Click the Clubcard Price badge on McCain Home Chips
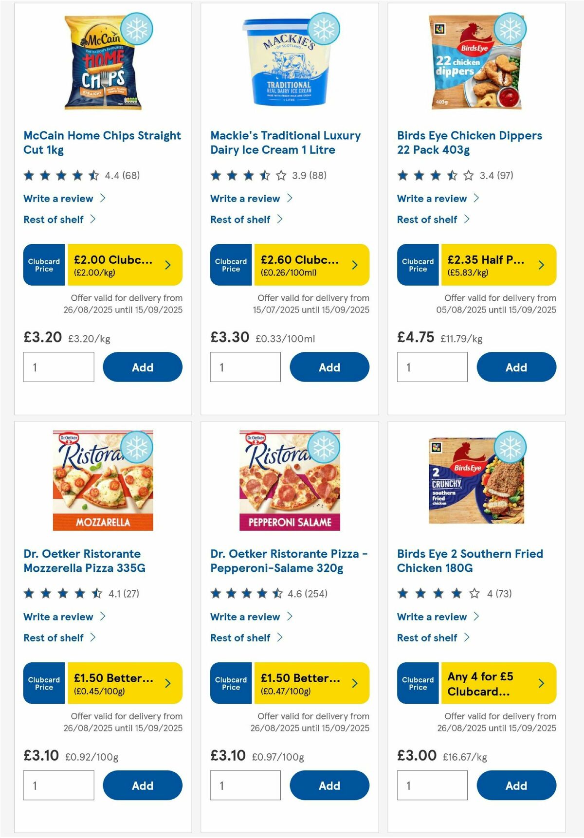This screenshot has height=838, width=584. click(43, 265)
